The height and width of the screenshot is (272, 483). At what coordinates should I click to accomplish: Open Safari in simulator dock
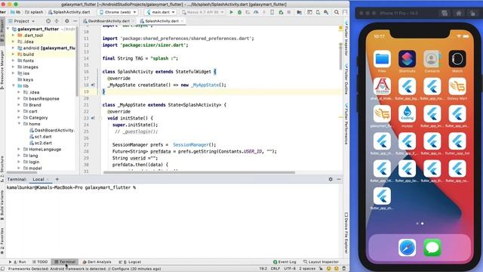click(407, 247)
